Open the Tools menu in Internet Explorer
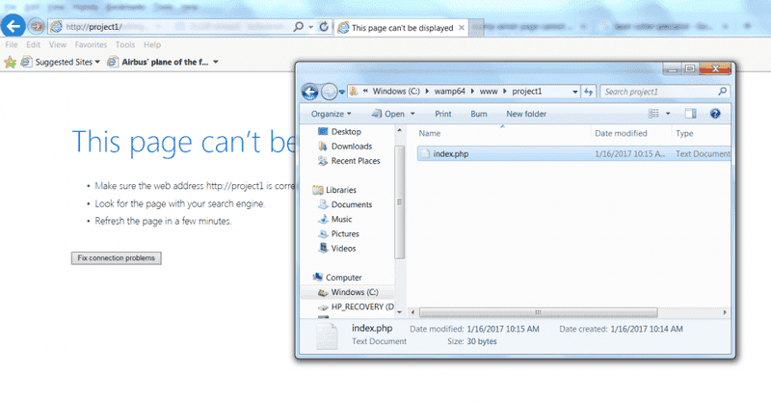771x402 pixels. coord(125,44)
